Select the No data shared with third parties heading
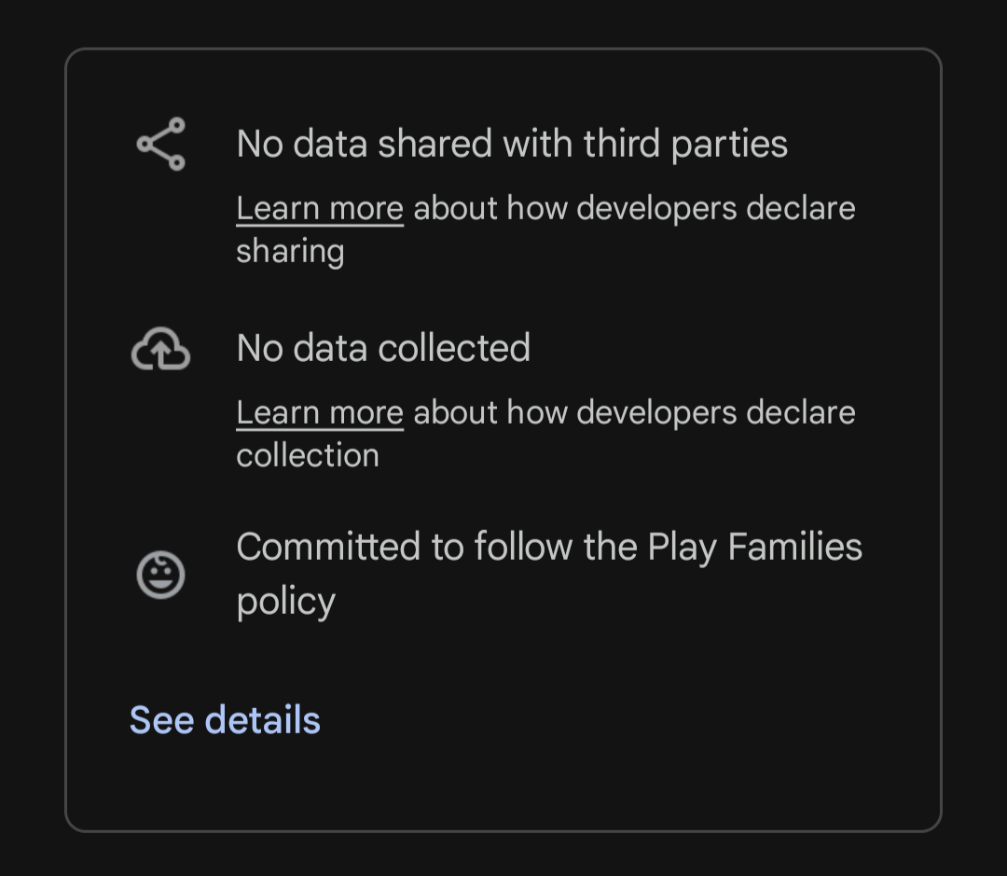 click(x=512, y=144)
